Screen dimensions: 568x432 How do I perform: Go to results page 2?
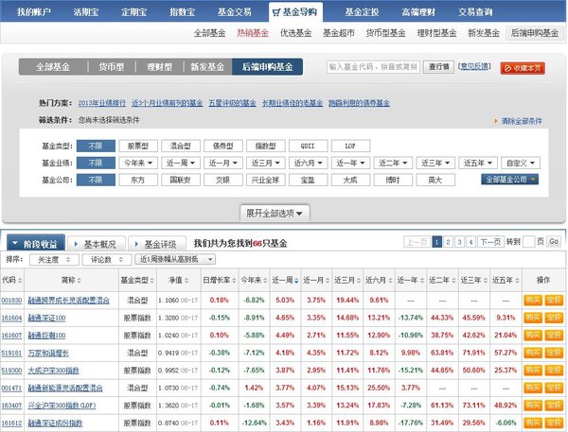[448, 242]
